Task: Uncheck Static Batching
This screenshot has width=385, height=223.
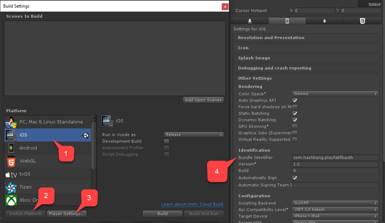Action: click(x=295, y=113)
